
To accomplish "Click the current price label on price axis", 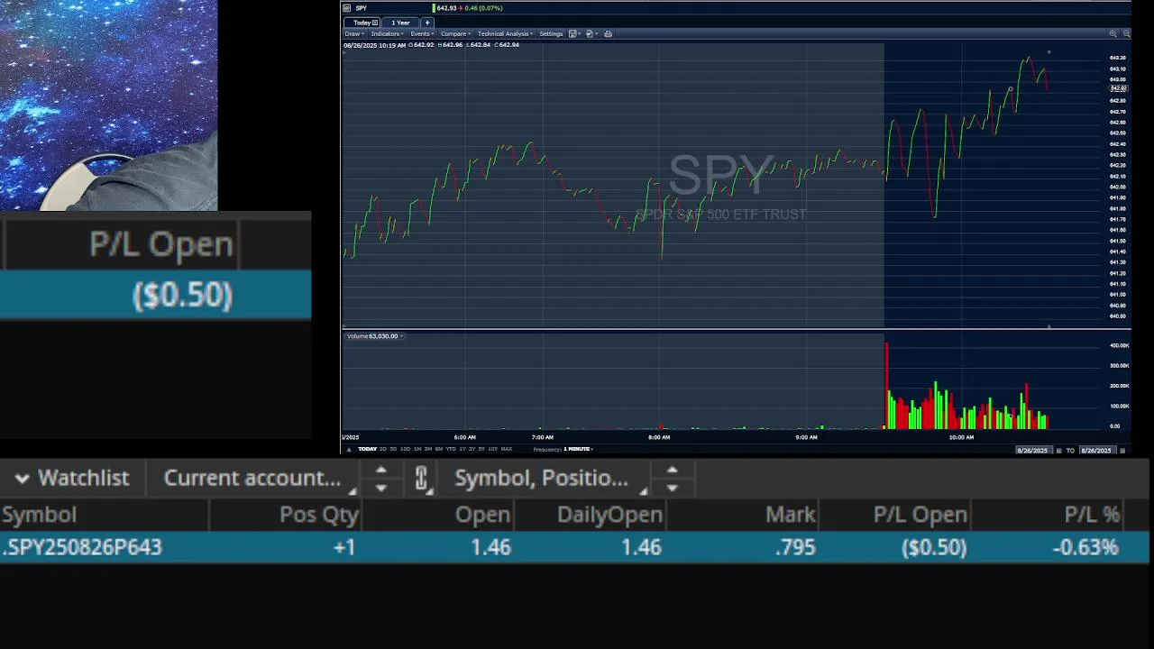I will pos(1118,88).
